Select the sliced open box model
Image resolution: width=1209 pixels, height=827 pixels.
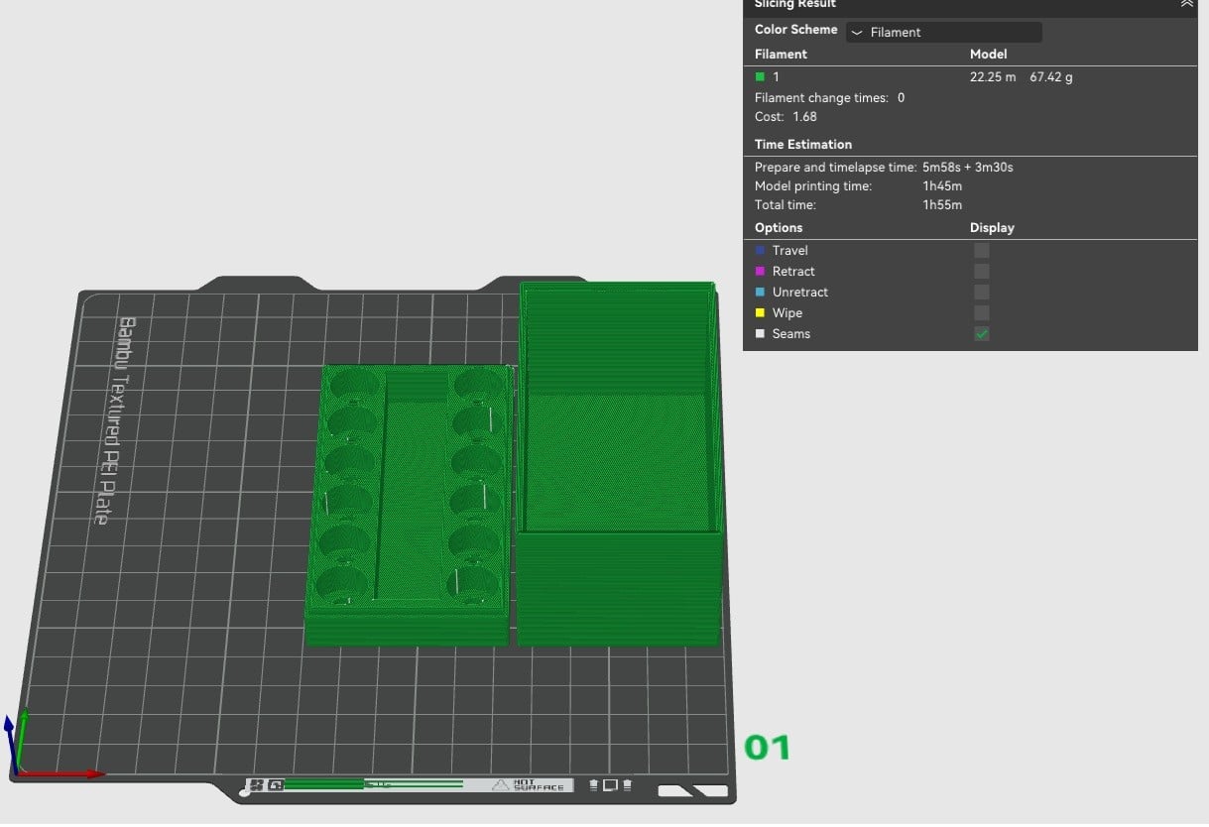coord(620,466)
